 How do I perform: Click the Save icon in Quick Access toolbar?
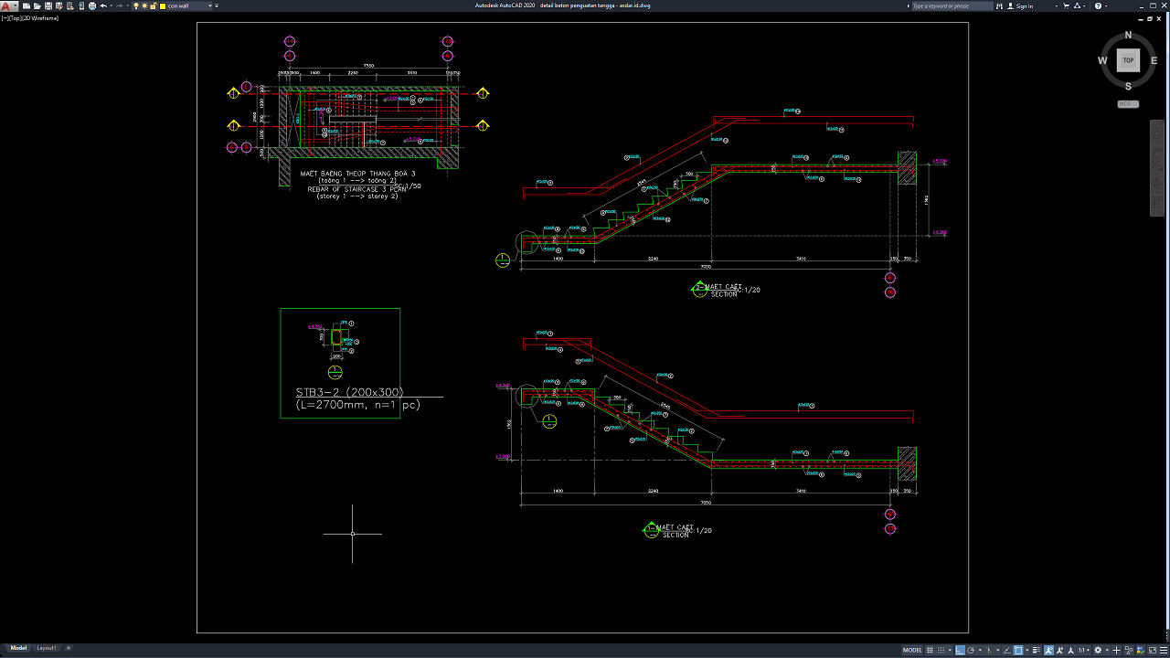tap(48, 5)
